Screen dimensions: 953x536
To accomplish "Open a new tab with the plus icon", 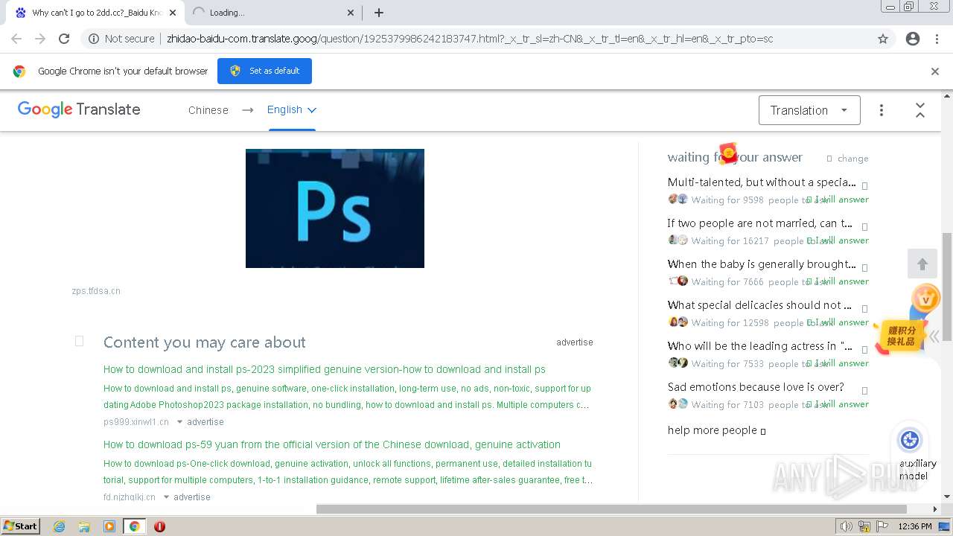I will [x=379, y=13].
